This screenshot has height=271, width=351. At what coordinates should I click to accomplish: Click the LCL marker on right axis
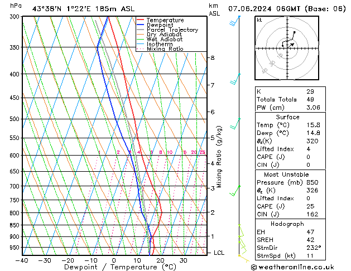click(220, 253)
